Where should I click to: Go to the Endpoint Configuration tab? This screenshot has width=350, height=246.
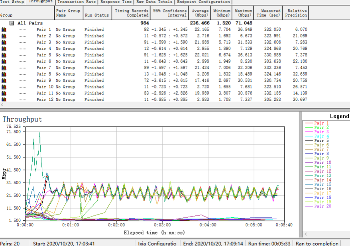point(203,2)
